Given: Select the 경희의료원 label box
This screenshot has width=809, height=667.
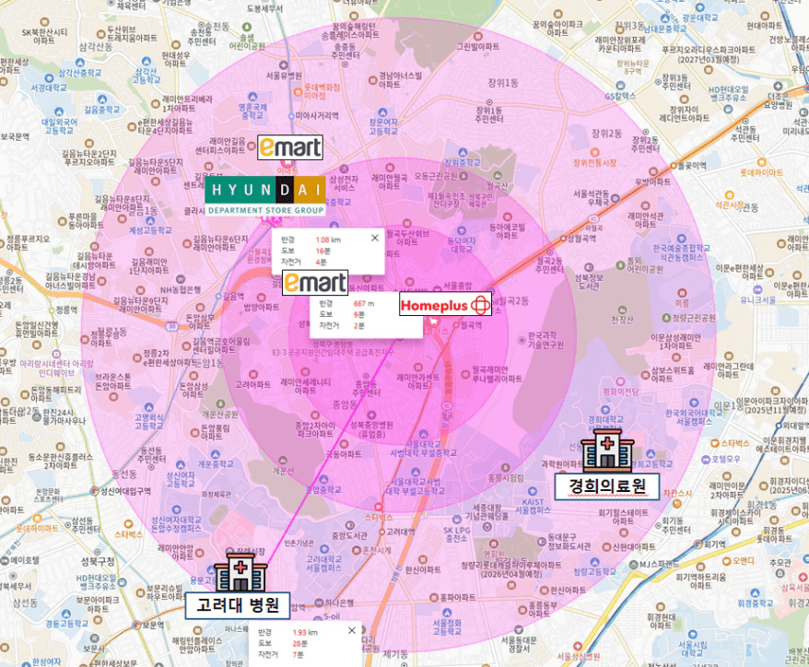Looking at the screenshot, I should coord(607,486).
